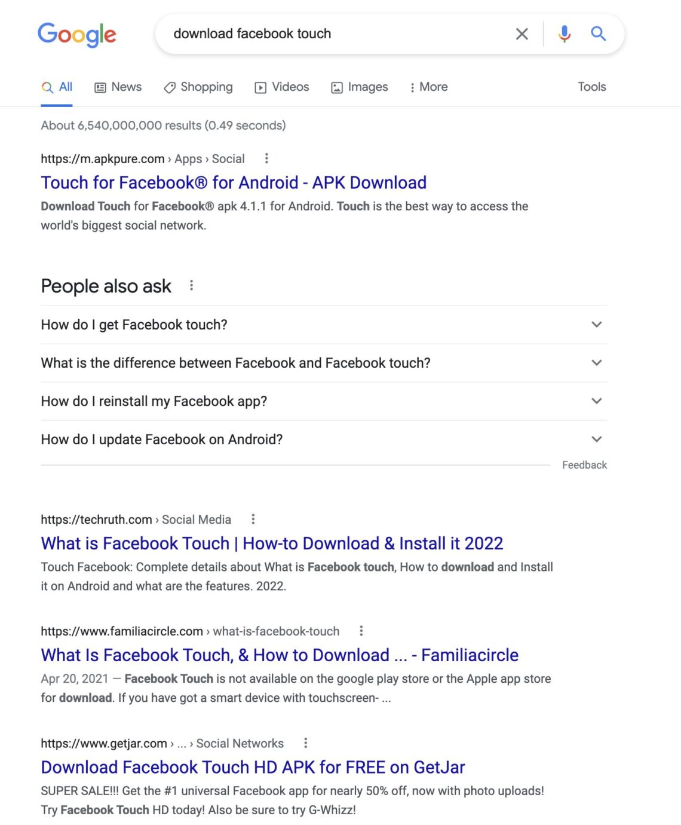Open the GetJar Facebook Touch HD download link
Image resolution: width=681 pixels, height=825 pixels.
253,767
